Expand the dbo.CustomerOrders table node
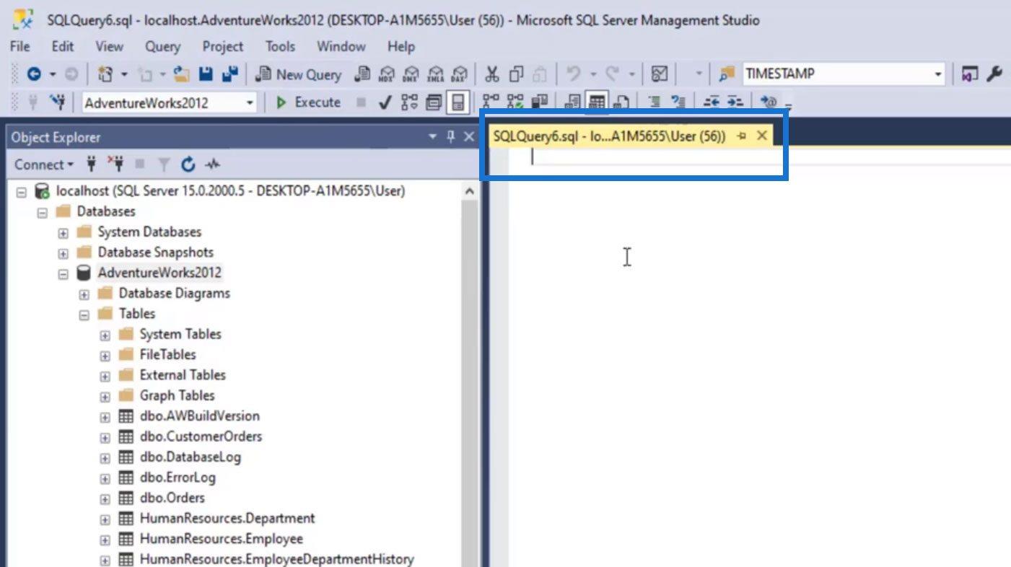Image resolution: width=1011 pixels, height=567 pixels. point(105,437)
